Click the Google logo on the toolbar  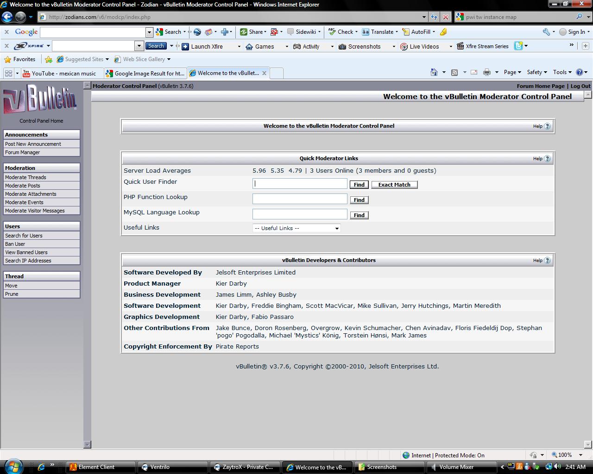coord(26,32)
